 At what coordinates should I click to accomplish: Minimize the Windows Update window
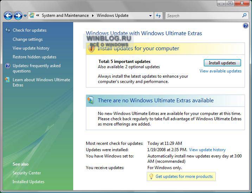click(221, 3)
